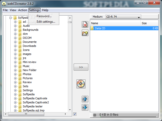Expand the jre folder node
Viewport: 162px width, 121px height.
pyautogui.click(x=15, y=58)
